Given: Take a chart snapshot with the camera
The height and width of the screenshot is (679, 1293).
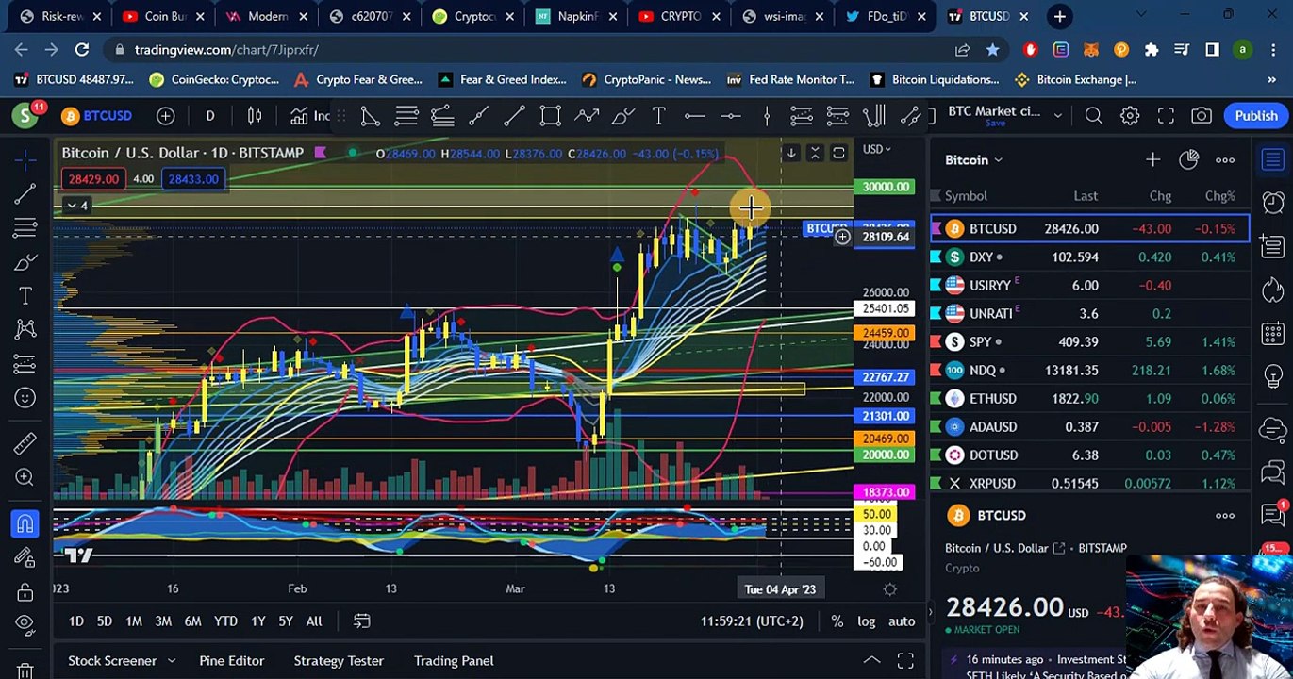Looking at the screenshot, I should pyautogui.click(x=1202, y=116).
